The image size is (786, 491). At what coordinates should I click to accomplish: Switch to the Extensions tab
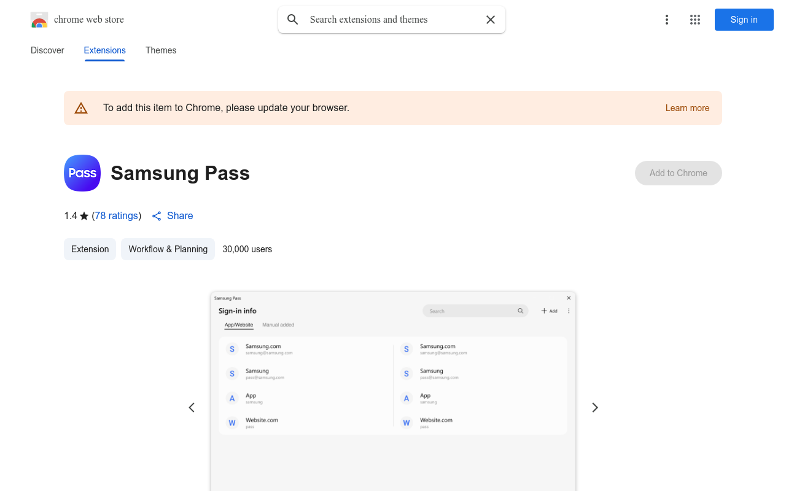click(x=104, y=50)
